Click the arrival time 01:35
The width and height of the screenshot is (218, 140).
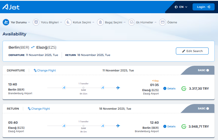(x=154, y=85)
